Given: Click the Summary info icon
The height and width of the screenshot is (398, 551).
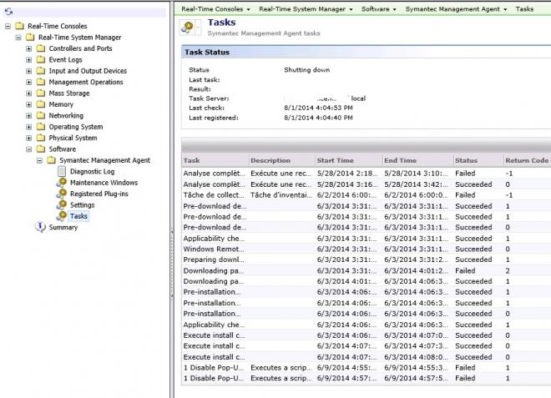Looking at the screenshot, I should pyautogui.click(x=40, y=227).
